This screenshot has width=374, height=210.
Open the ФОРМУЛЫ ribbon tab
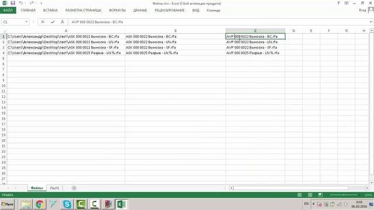pyautogui.click(x=117, y=10)
